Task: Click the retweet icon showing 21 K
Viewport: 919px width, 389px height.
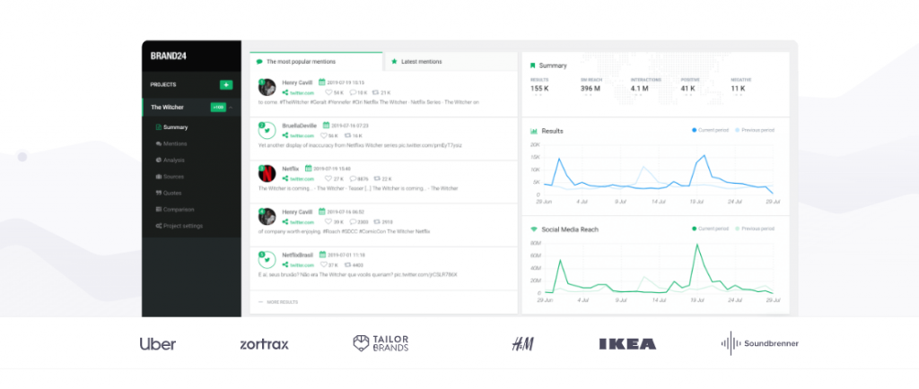Action: (376, 92)
